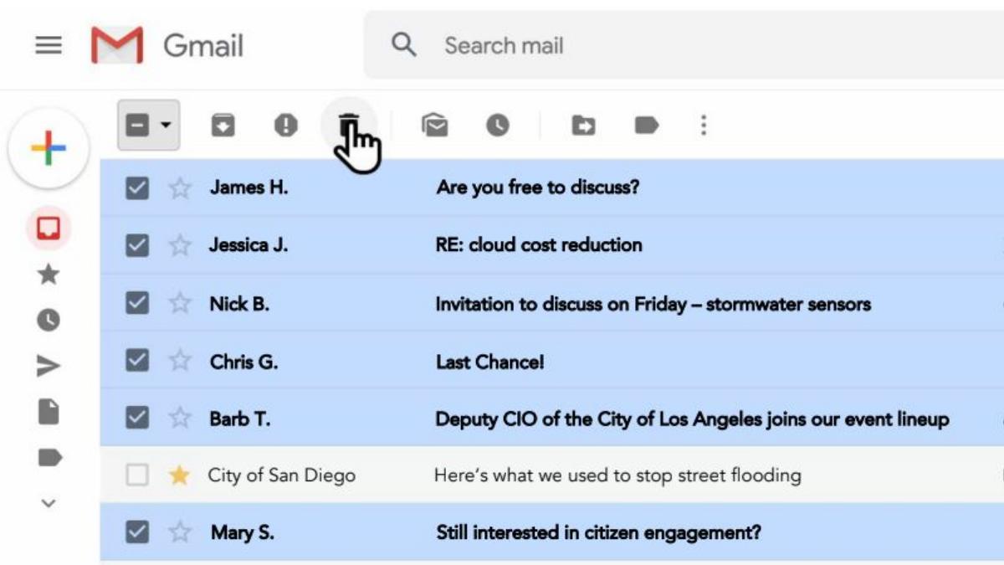Mark selected emails as read
The height and width of the screenshot is (565, 1004).
pyautogui.click(x=434, y=126)
